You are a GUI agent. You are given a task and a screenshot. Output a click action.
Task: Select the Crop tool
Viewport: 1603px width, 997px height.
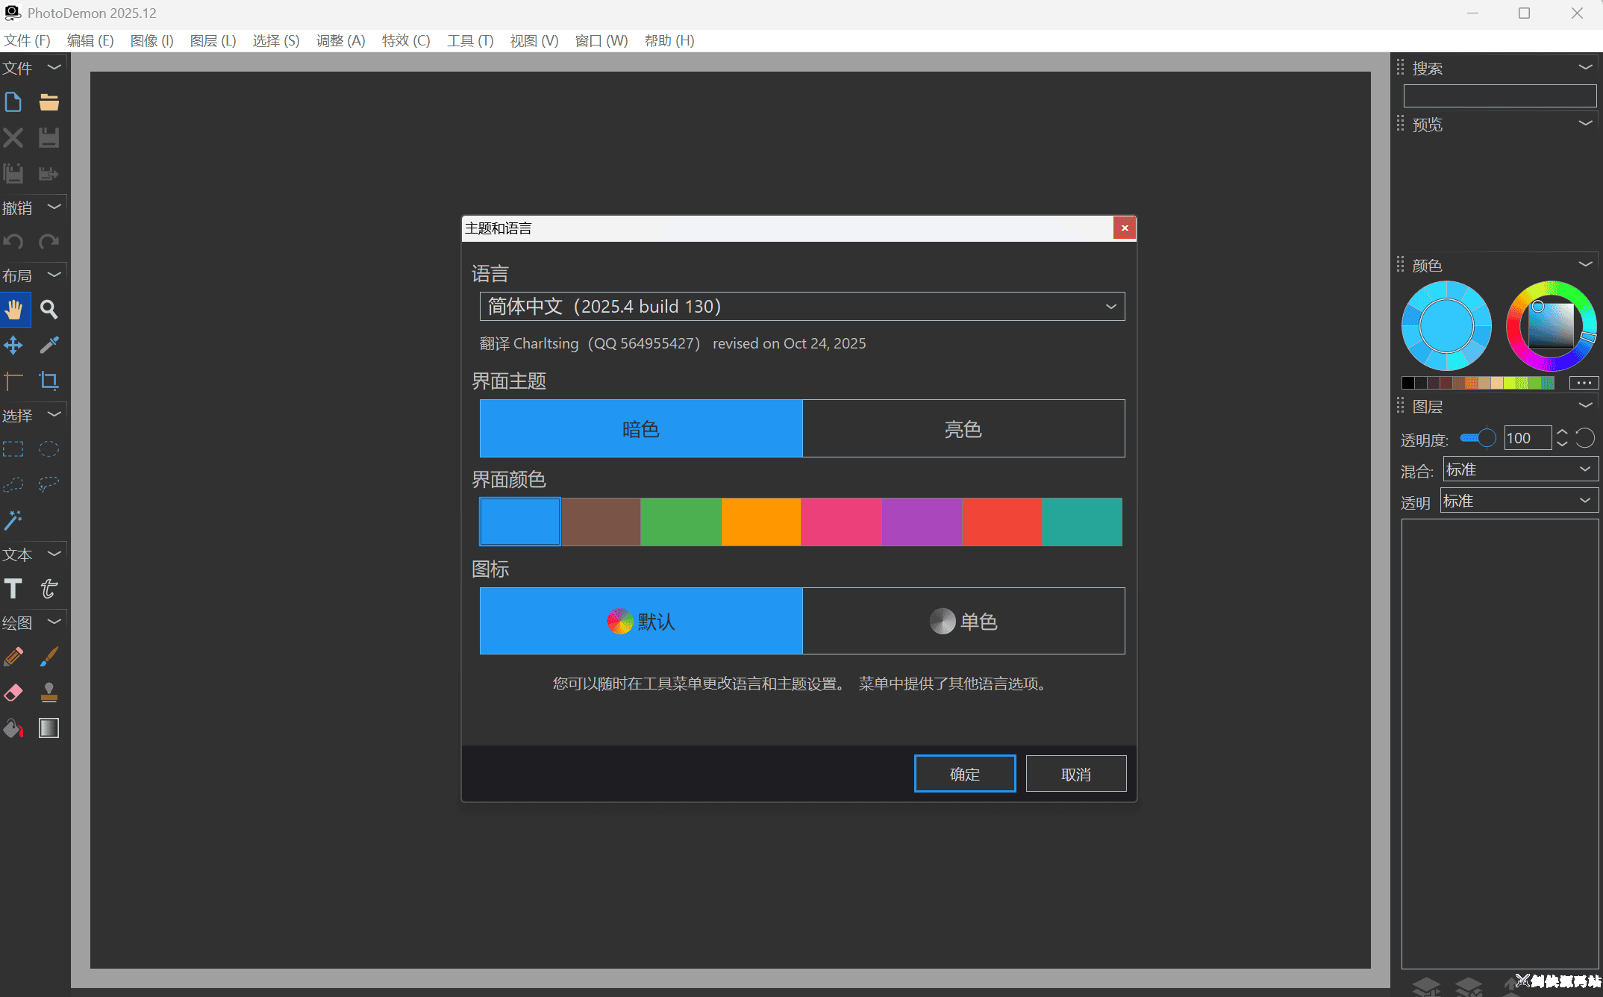(49, 381)
